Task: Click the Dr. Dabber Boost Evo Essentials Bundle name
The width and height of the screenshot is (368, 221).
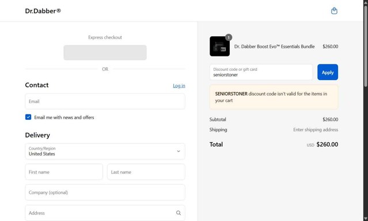Action: click(x=274, y=47)
